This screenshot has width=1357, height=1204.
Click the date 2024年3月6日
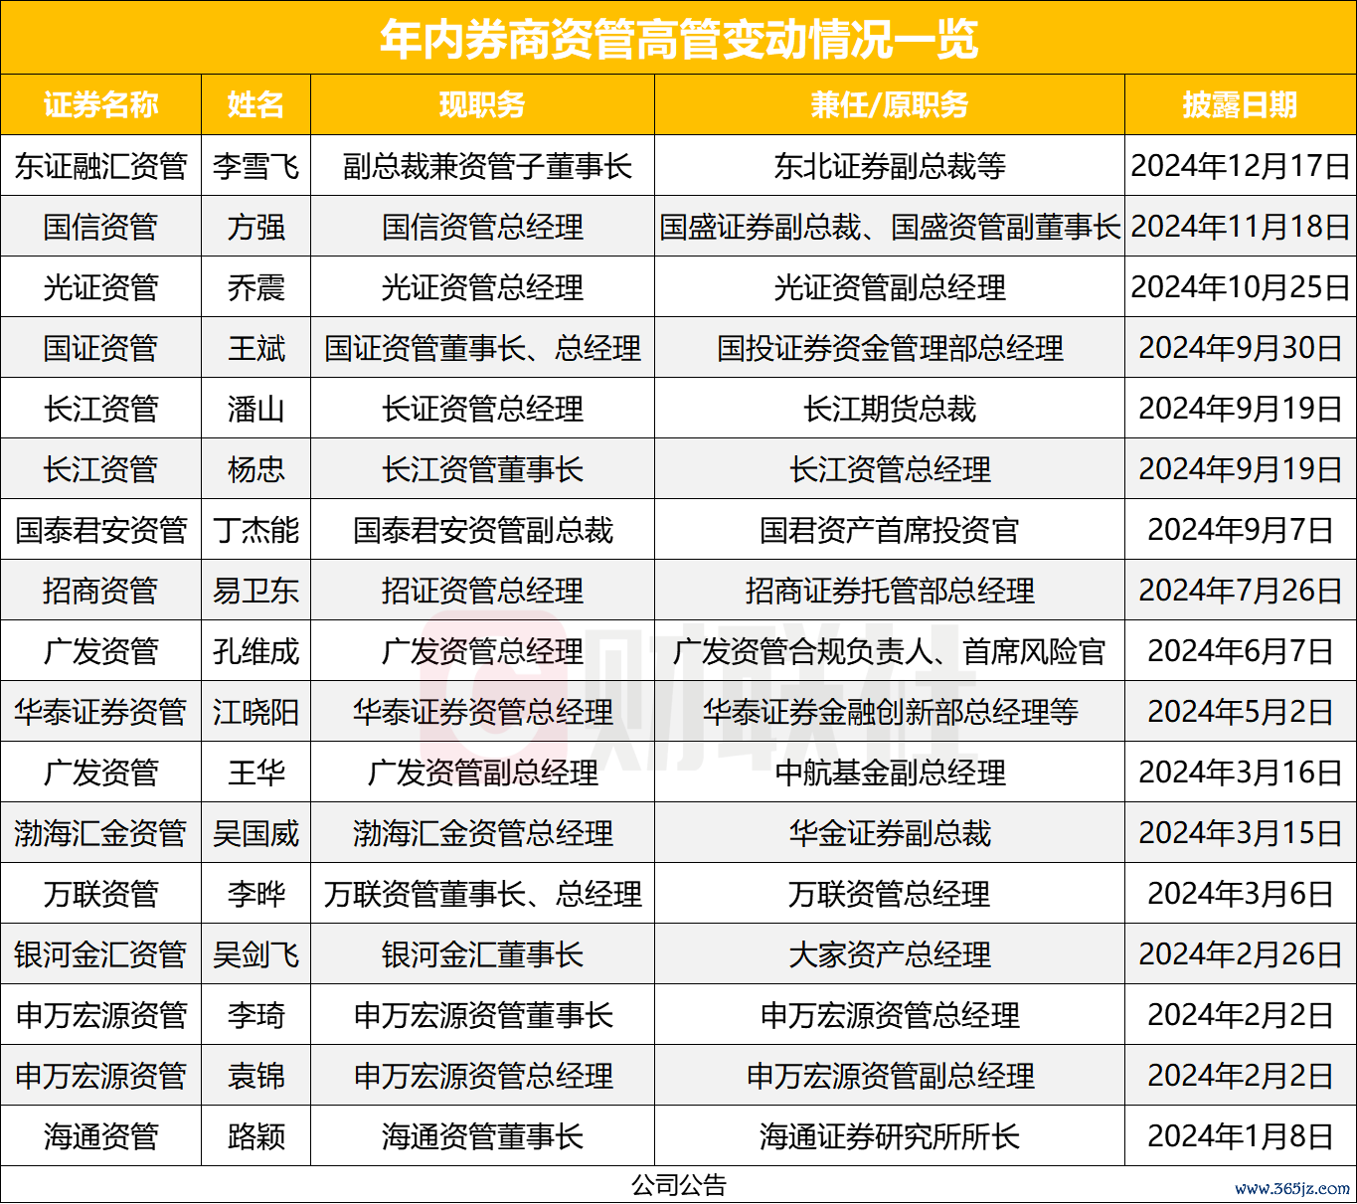[x=1240, y=894]
